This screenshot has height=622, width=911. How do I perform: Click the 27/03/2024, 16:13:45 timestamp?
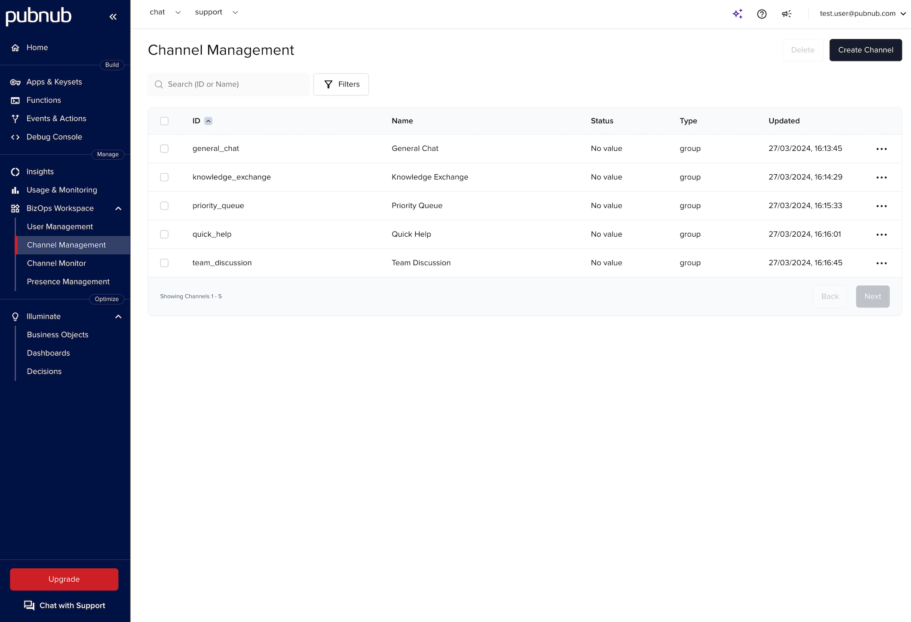[x=805, y=149]
